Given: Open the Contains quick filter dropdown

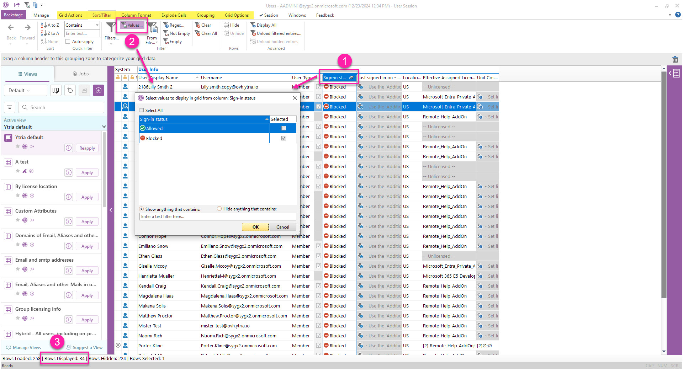Looking at the screenshot, I should (x=97, y=25).
